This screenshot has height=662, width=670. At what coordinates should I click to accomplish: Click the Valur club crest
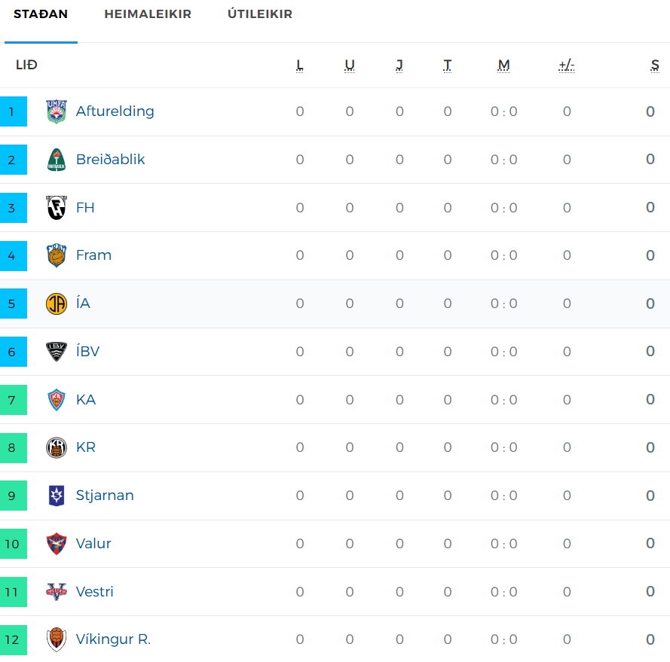click(57, 544)
